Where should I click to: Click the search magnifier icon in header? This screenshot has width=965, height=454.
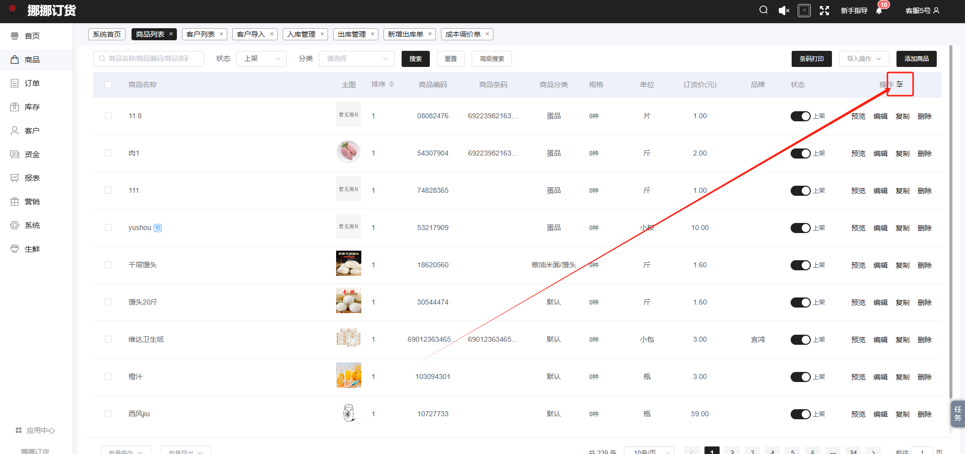coord(763,10)
